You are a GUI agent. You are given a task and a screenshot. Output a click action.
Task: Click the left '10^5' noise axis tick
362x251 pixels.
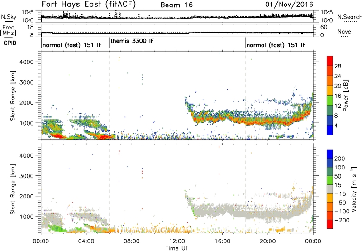[x=28, y=13]
